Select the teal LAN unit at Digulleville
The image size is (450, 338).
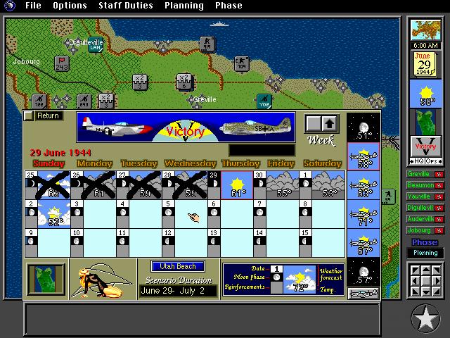click(x=96, y=45)
